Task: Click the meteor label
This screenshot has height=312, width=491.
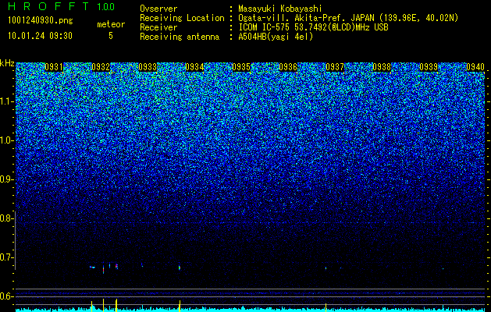Action: click(x=111, y=24)
